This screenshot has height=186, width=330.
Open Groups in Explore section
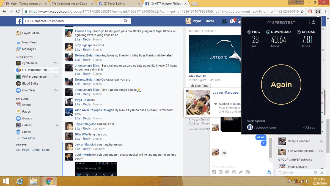click(x=27, y=118)
